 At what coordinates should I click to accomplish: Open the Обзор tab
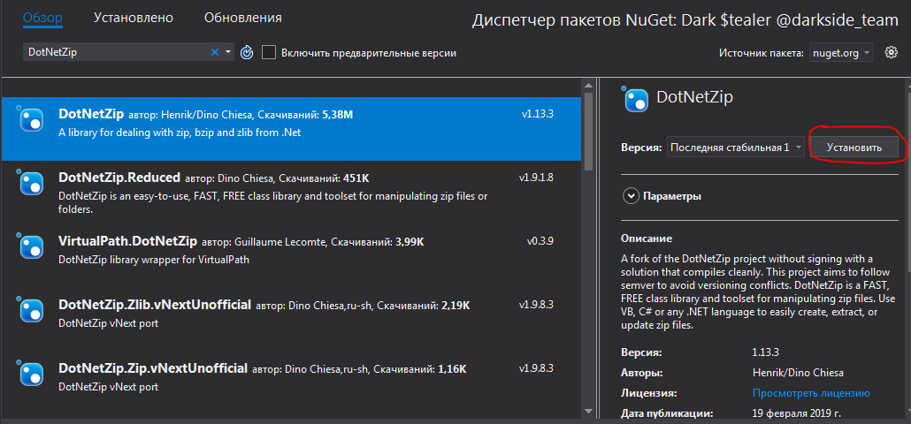tap(42, 18)
